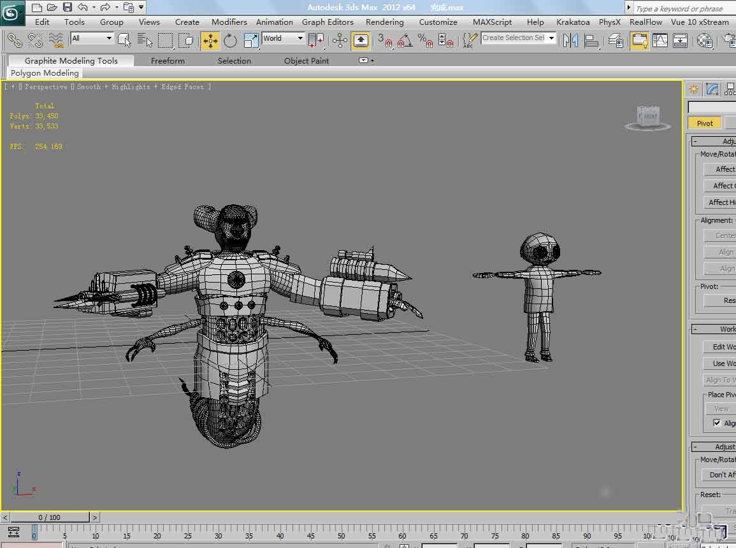The image size is (736, 548).
Task: Click the time slider at 0 / 100
Action: pos(50,517)
